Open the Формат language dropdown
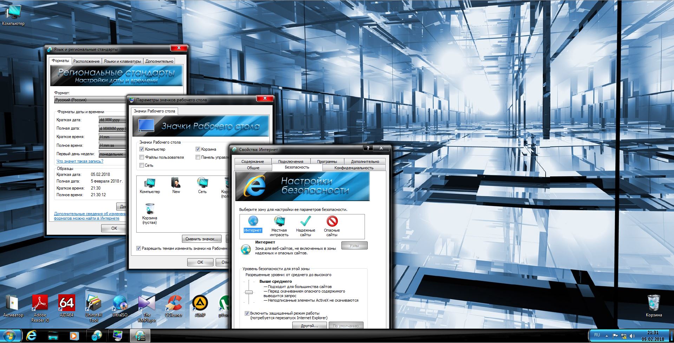Viewport: 674px width, 343px height. point(90,100)
